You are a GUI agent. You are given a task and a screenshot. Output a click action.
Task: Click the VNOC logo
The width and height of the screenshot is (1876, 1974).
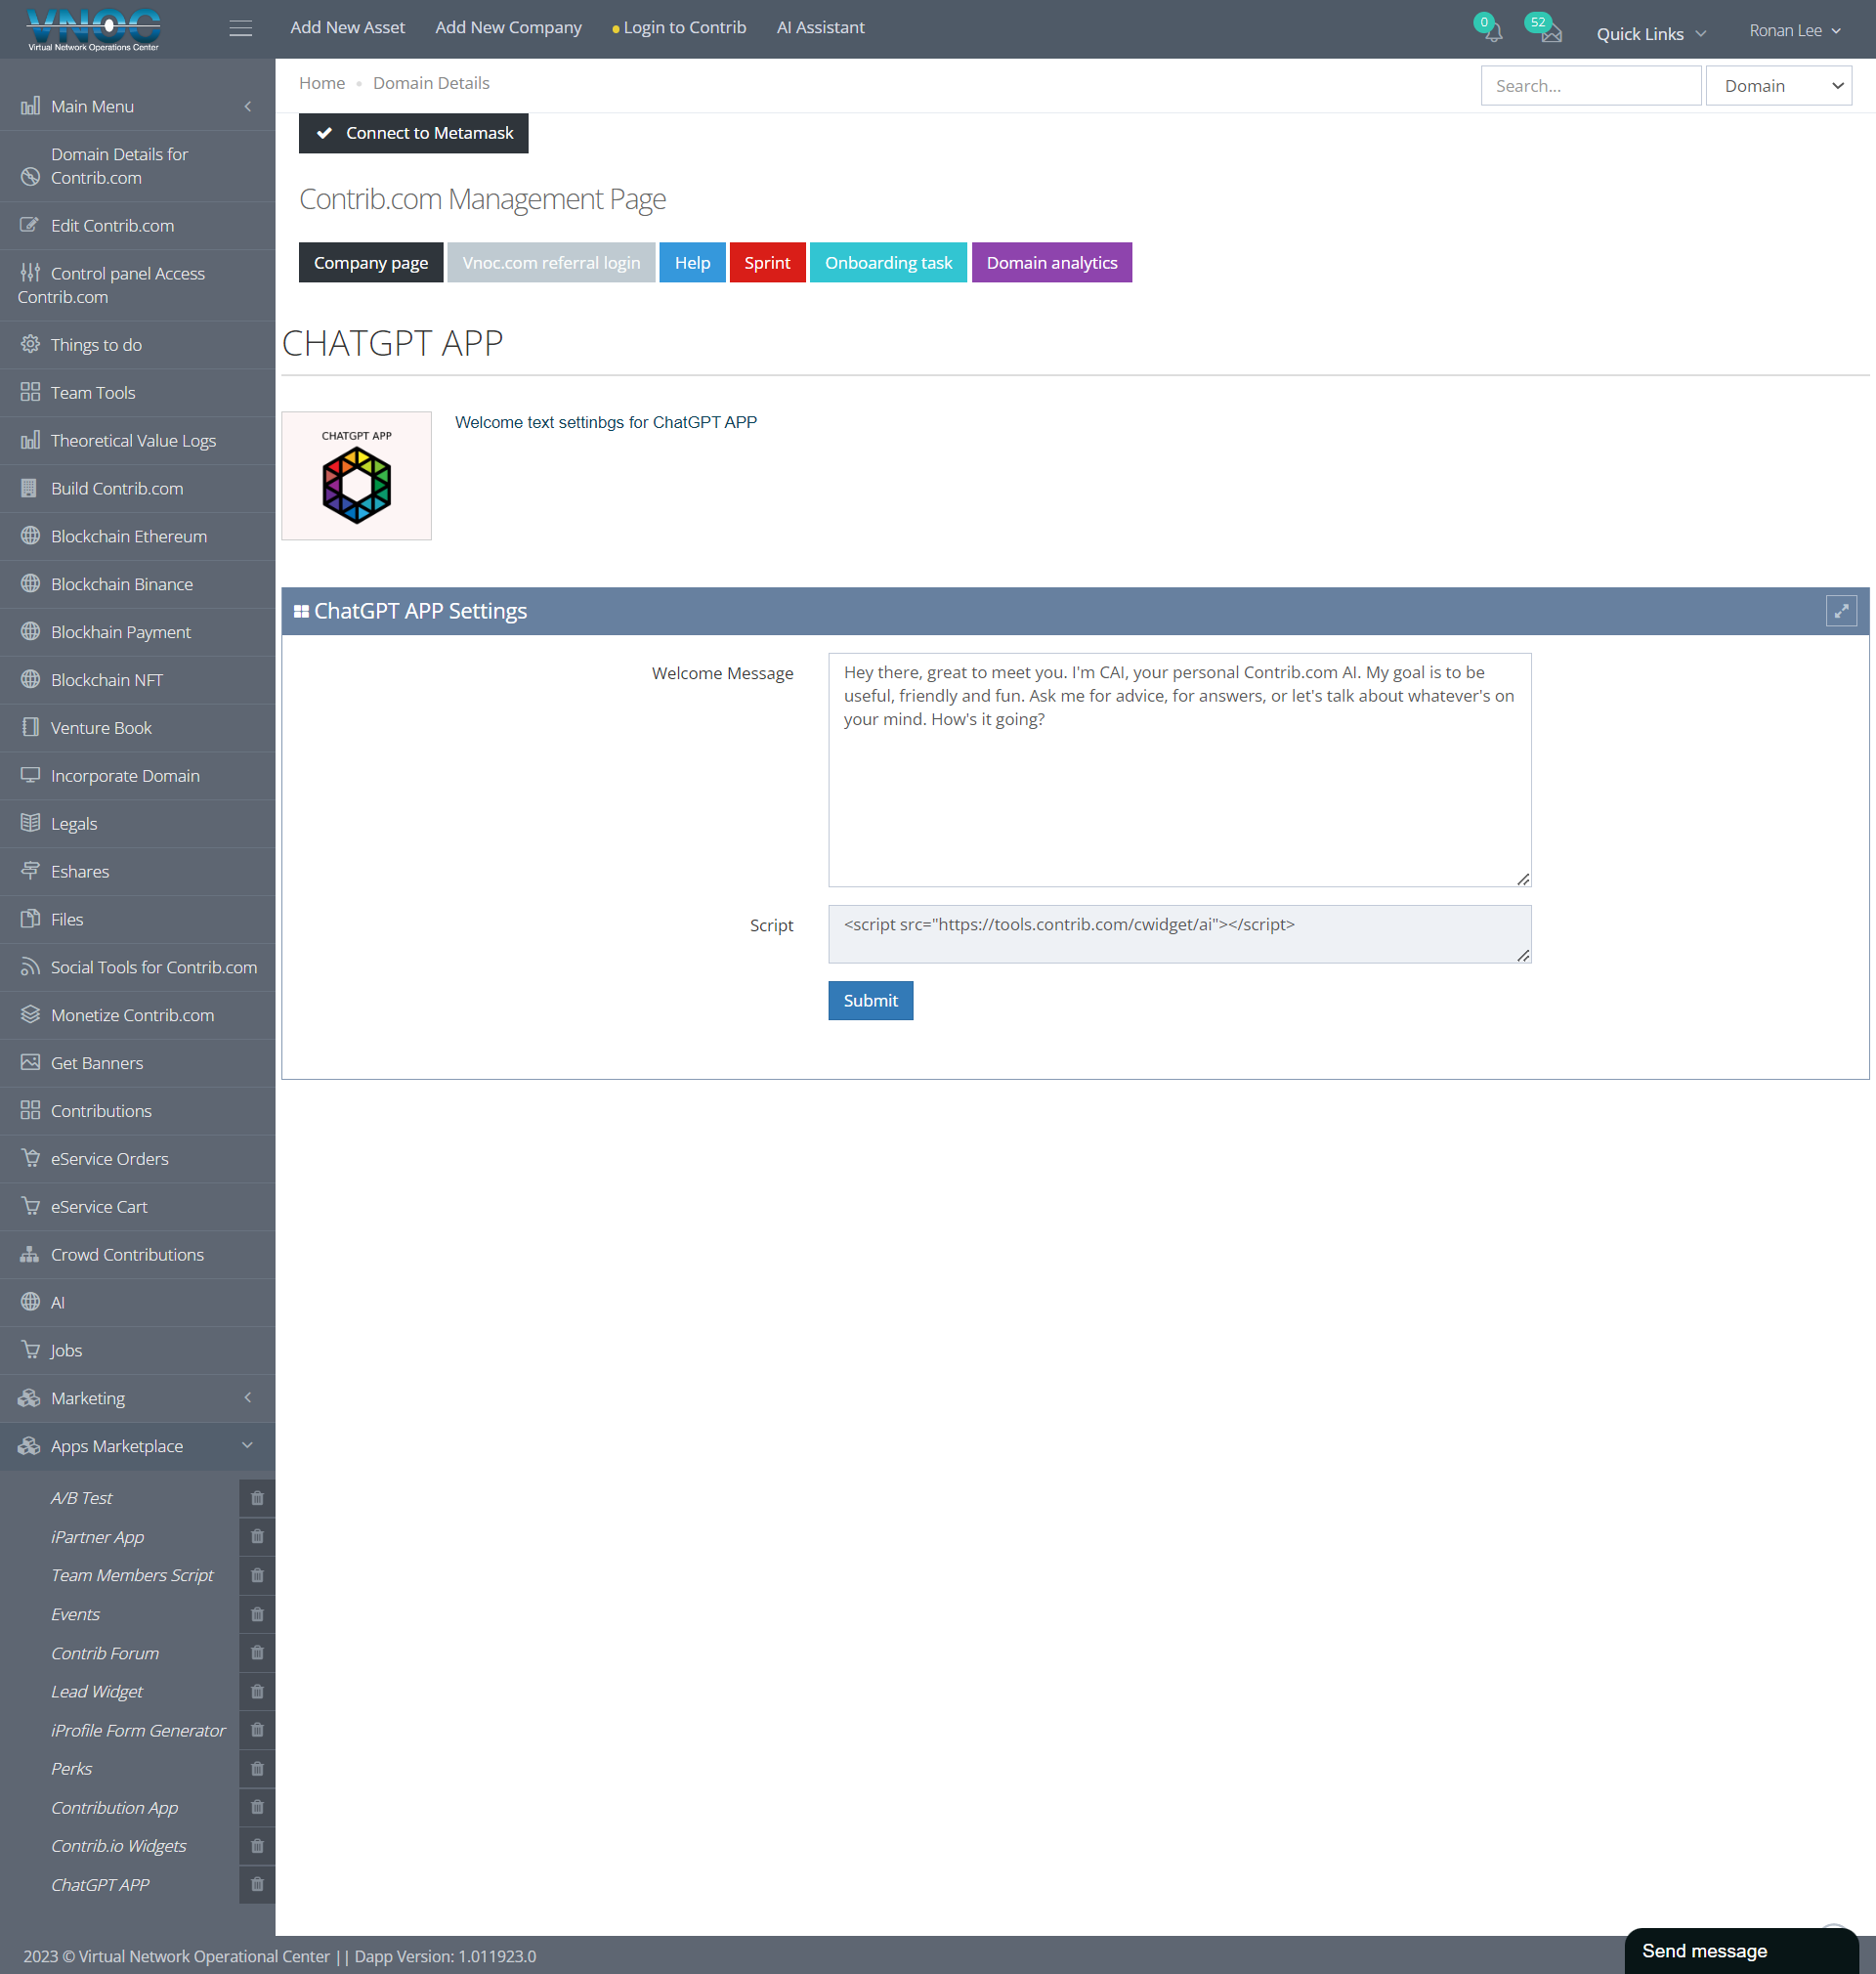93,29
